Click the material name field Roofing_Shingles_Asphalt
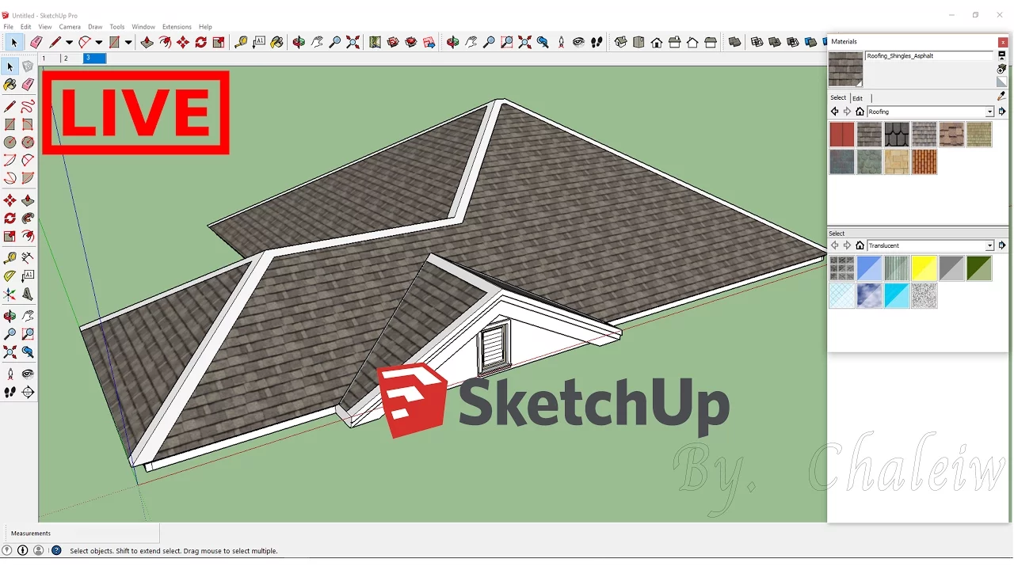The width and height of the screenshot is (1014, 570). point(928,56)
